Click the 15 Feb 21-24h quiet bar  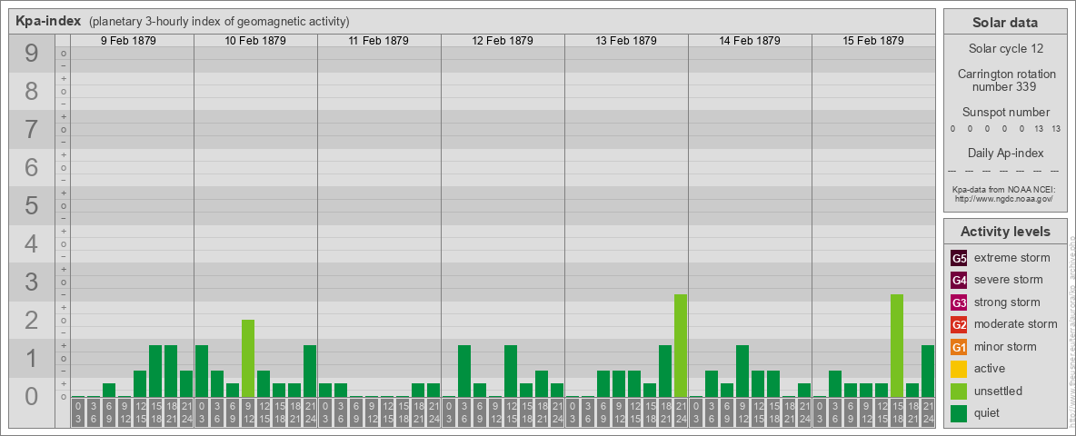[927, 371]
